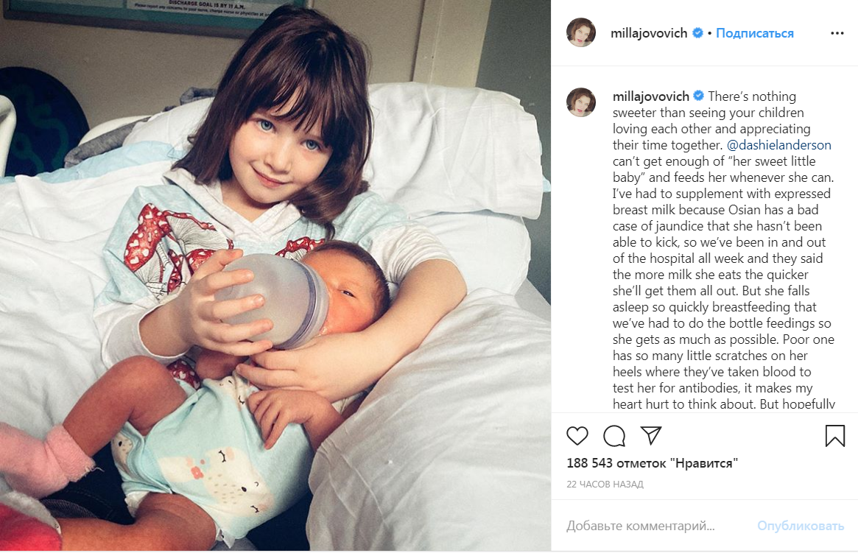Open millajovovich avatar in the header
Screen dimensions: 858x553
click(580, 33)
